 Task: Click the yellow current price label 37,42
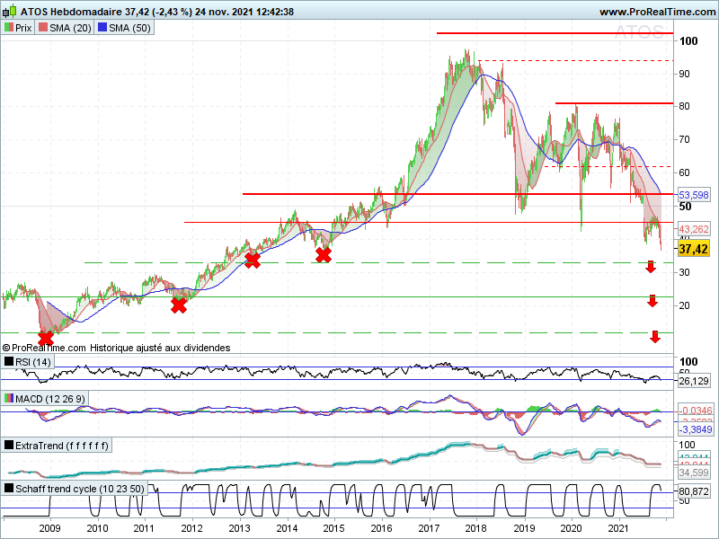(693, 249)
